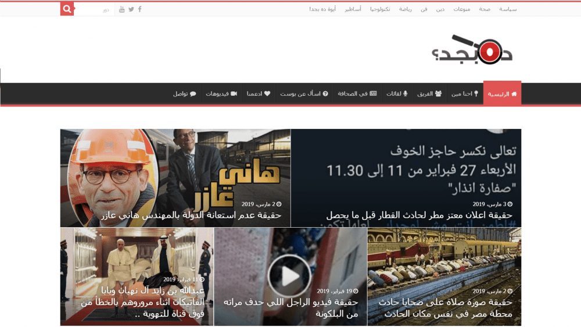Open headline about صلاة على ضحايا حادث محطة مصر

click(x=445, y=308)
